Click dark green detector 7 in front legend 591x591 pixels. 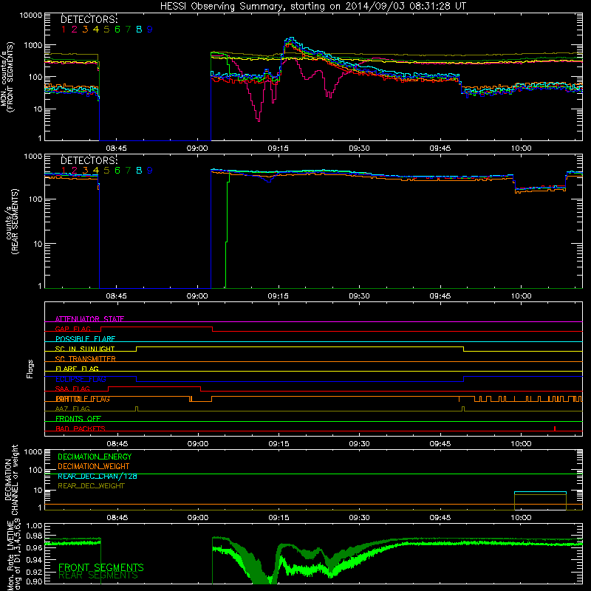(x=128, y=30)
